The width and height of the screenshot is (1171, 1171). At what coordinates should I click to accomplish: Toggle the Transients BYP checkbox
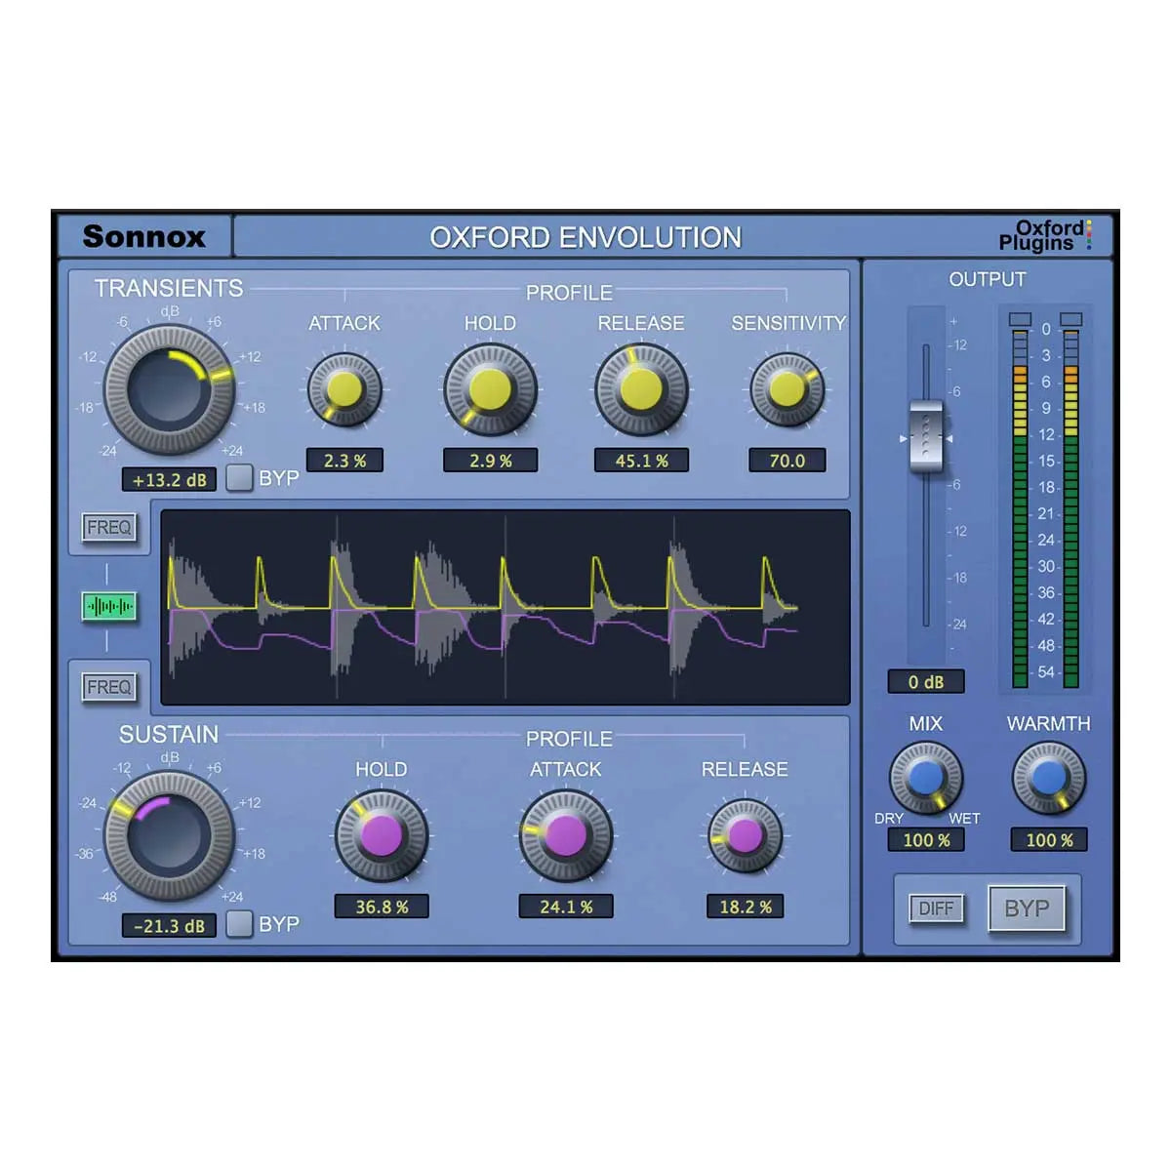238,477
